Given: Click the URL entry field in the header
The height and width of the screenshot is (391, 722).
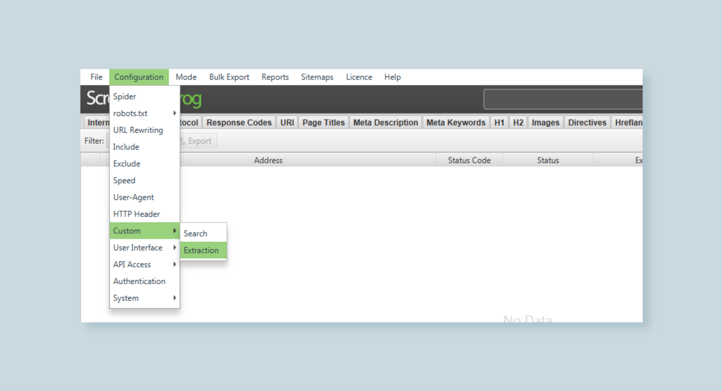Looking at the screenshot, I should [563, 99].
